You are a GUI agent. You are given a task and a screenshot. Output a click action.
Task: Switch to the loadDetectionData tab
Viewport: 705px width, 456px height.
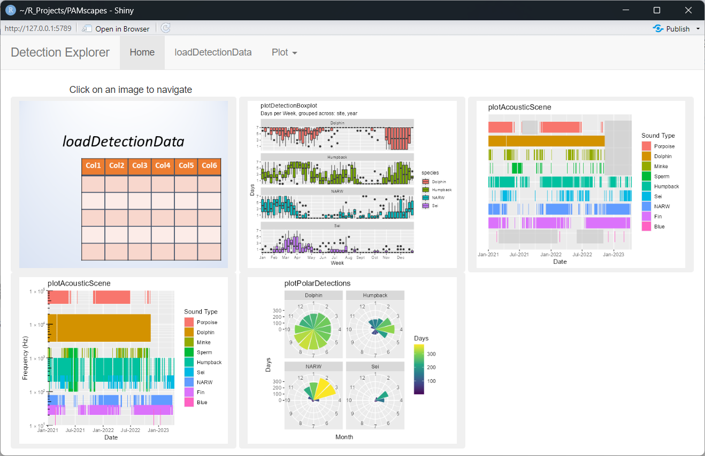(x=213, y=52)
